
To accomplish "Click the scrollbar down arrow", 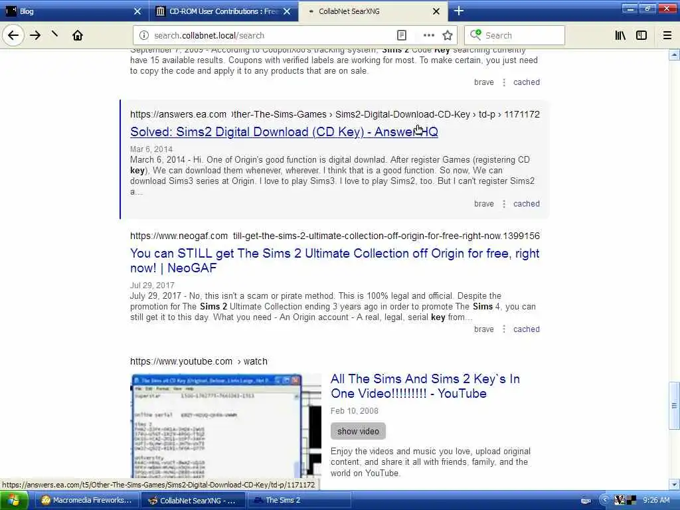I will pyautogui.click(x=674, y=484).
